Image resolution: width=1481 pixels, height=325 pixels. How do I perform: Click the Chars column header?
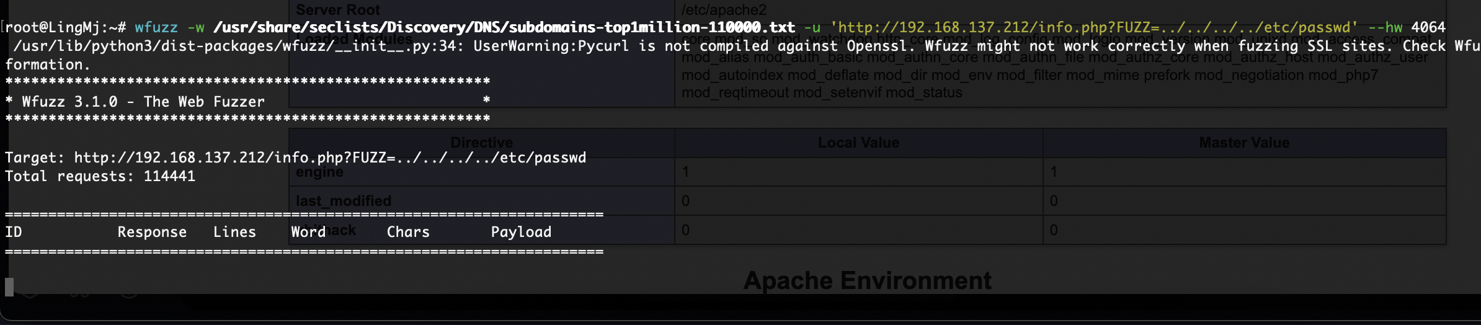coord(408,232)
